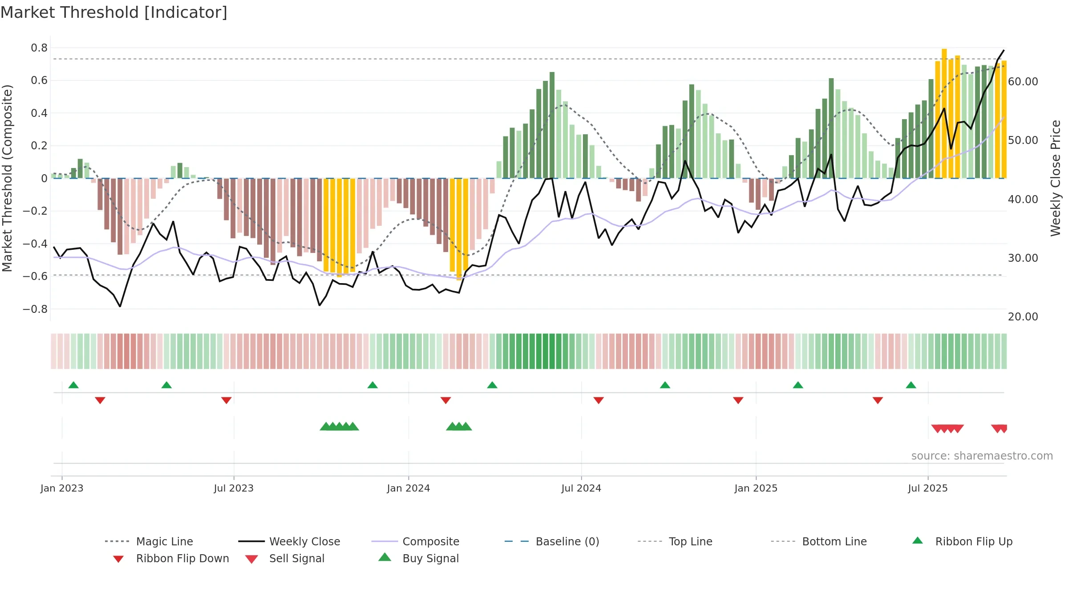The width and height of the screenshot is (1068, 600).
Task: Toggle the Baseline (0) legend entry
Action: 552,541
